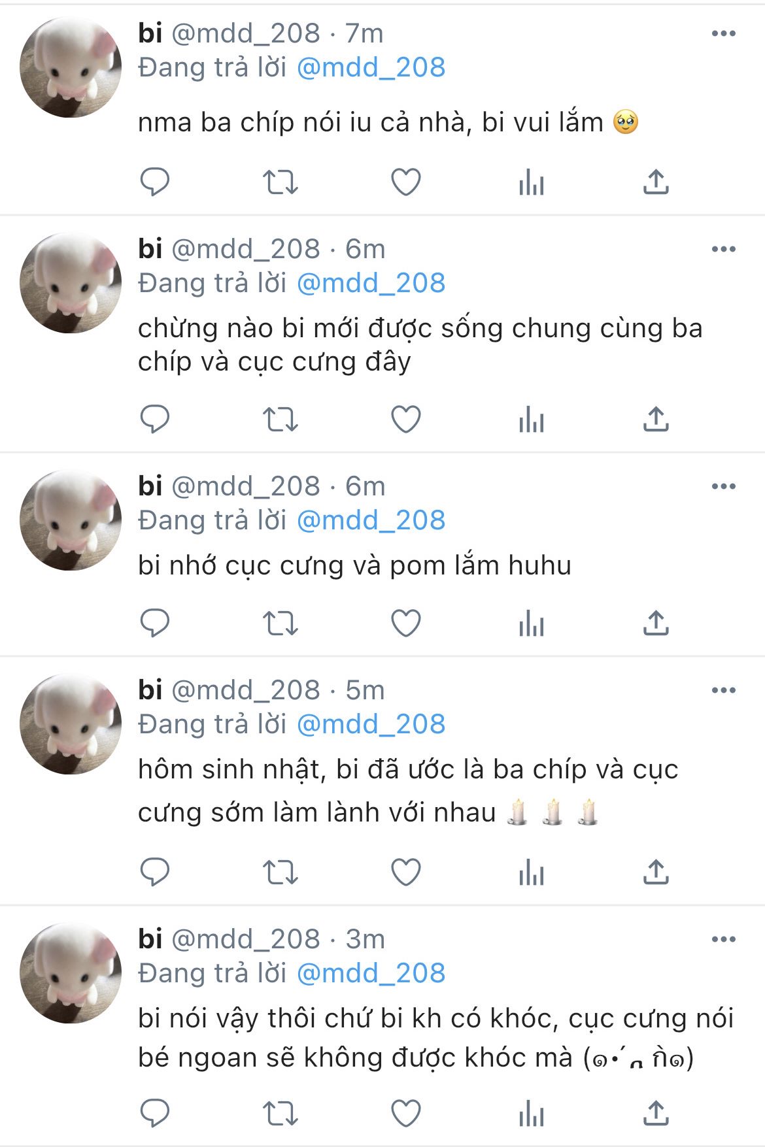Retweet the 'nma ba chíp nói iu' tweet
Screen dimensions: 765x1147
(280, 182)
